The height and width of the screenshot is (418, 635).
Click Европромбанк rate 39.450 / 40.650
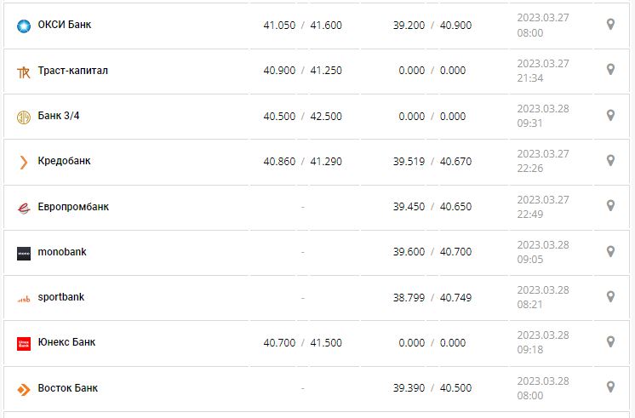[x=432, y=207]
